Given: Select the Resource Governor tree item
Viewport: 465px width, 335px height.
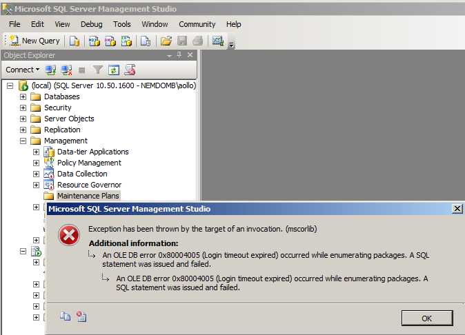Looking at the screenshot, I should pyautogui.click(x=89, y=185).
